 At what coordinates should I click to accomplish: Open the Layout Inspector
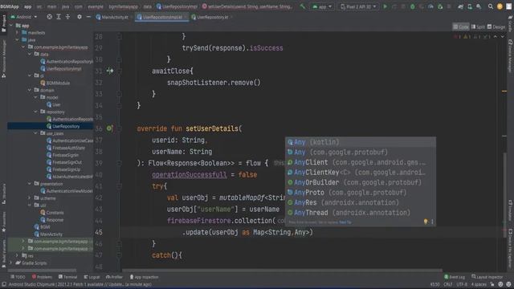[x=487, y=277]
